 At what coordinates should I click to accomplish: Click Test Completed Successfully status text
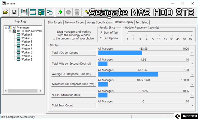tap(18, 117)
